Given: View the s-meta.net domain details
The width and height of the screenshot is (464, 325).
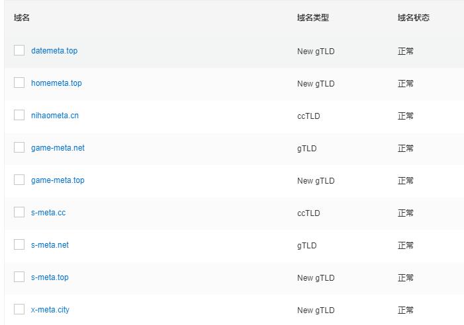Looking at the screenshot, I should (50, 245).
